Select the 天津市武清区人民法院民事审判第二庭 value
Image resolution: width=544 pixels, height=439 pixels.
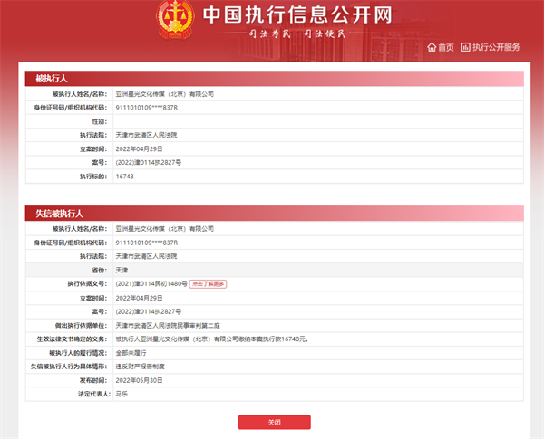168,326
